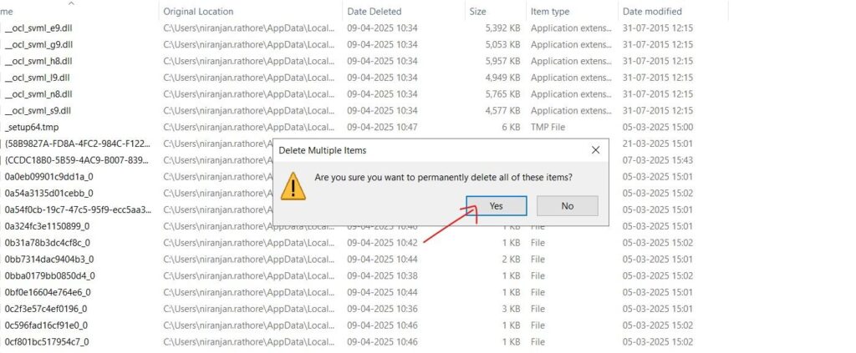Click date modified 07-03-2025 15:43
The height and width of the screenshot is (353, 856).
658,160
